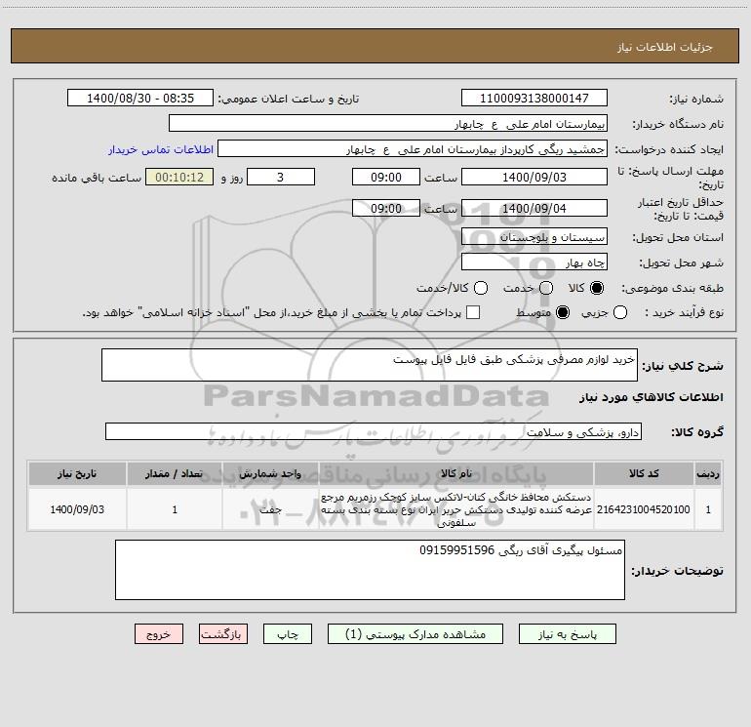Click the کد کالا column header
This screenshot has height=727, width=751.
click(x=644, y=473)
